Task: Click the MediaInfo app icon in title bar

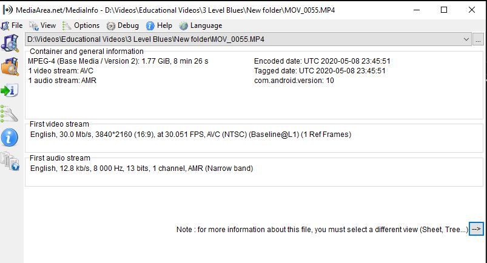Action: (x=7, y=10)
